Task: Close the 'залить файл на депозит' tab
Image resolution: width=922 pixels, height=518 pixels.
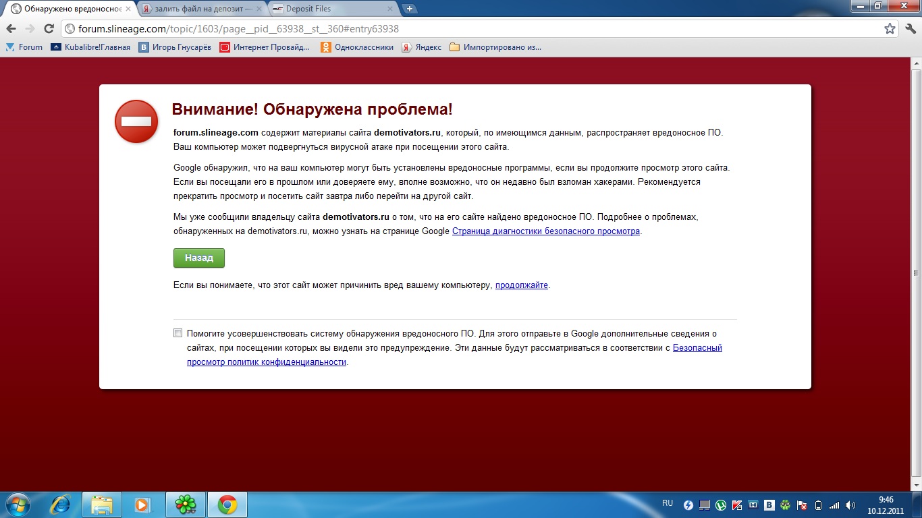Action: click(x=259, y=9)
